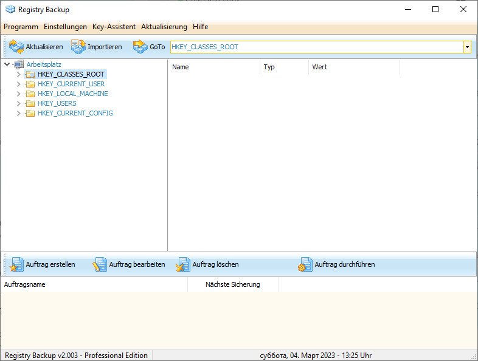The height and width of the screenshot is (361, 478).
Task: Select HKEY_USERS in the tree
Action: (57, 103)
